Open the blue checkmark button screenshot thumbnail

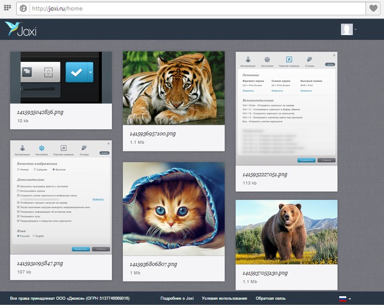click(x=61, y=77)
